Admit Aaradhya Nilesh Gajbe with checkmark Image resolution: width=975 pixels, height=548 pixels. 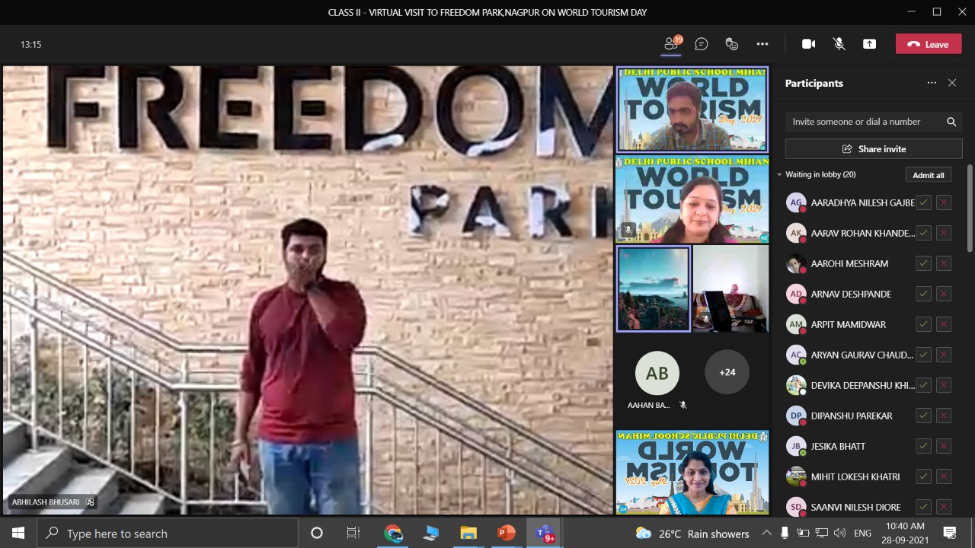pyautogui.click(x=923, y=202)
